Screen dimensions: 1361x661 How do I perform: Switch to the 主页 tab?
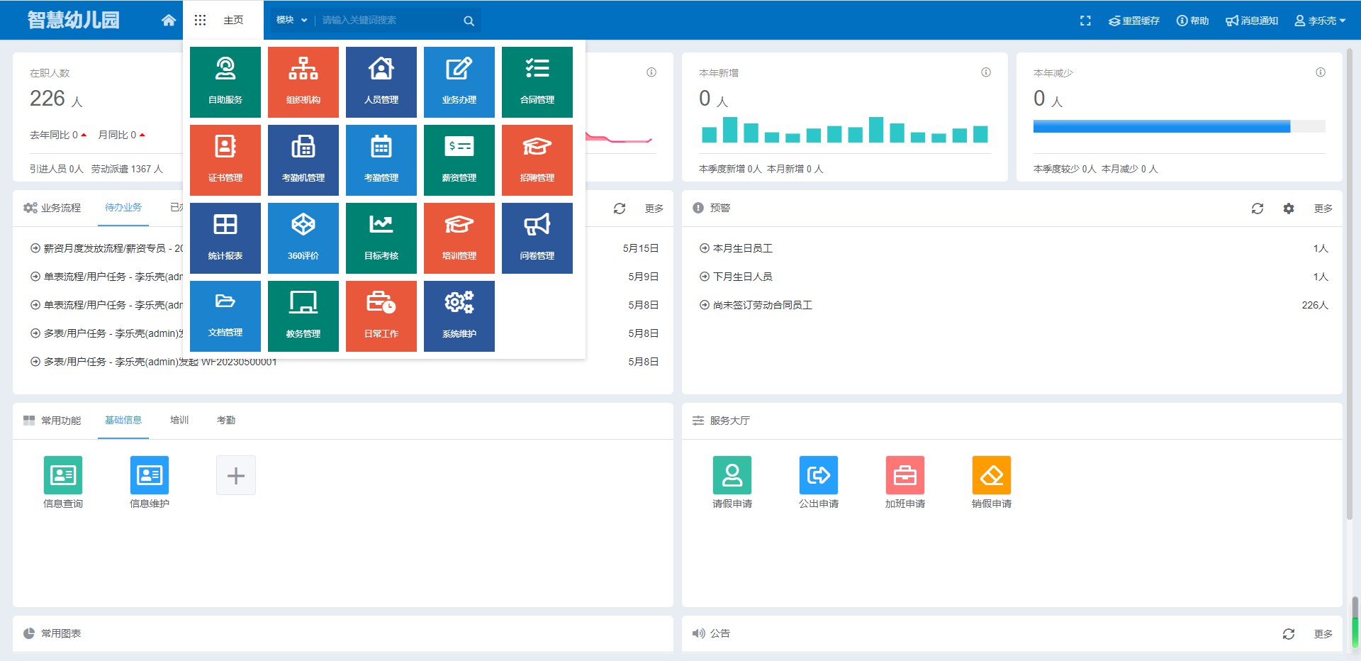coord(233,20)
